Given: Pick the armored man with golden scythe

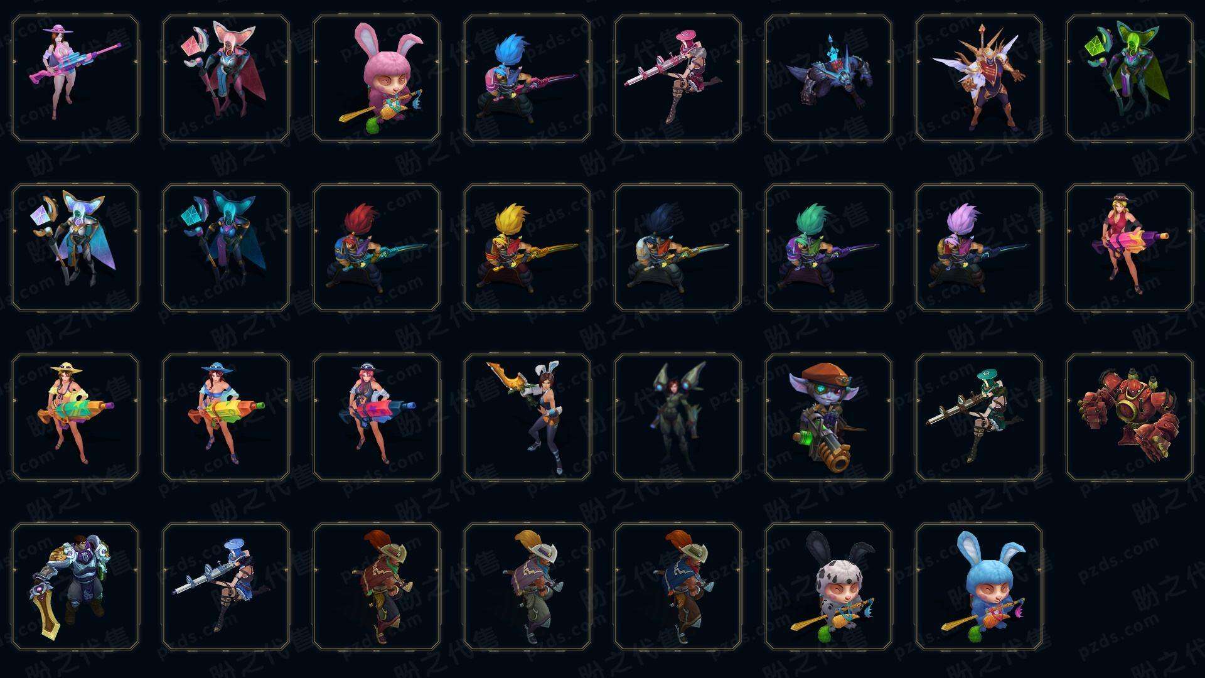Looking at the screenshot, I should (75, 587).
